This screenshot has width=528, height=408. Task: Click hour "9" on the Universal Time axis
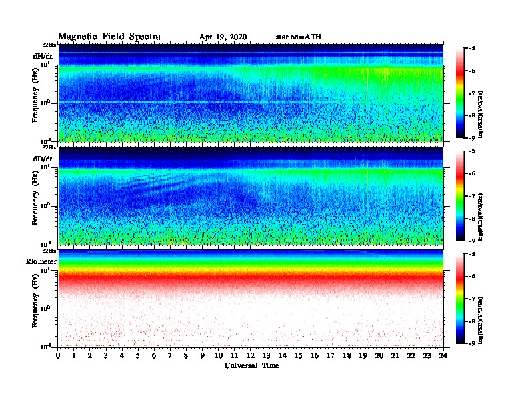point(203,355)
